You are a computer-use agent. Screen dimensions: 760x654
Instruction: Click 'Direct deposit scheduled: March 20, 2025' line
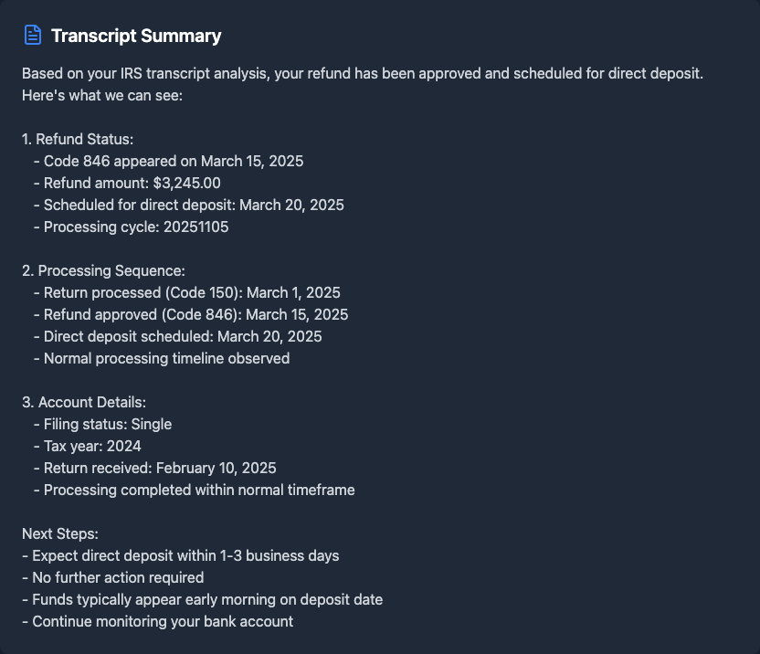click(183, 336)
